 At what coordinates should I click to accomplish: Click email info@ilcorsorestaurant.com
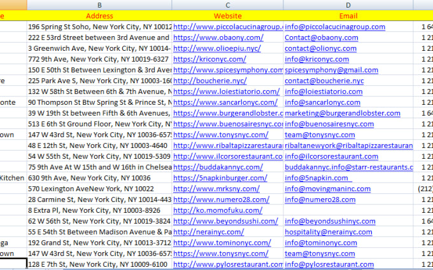(x=331, y=156)
